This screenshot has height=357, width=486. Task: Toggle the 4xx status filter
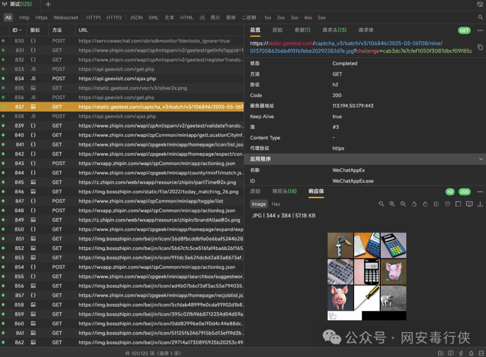click(308, 18)
